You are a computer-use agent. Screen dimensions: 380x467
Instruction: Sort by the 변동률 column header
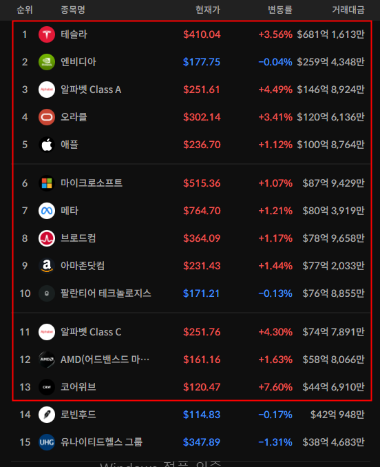(280, 10)
